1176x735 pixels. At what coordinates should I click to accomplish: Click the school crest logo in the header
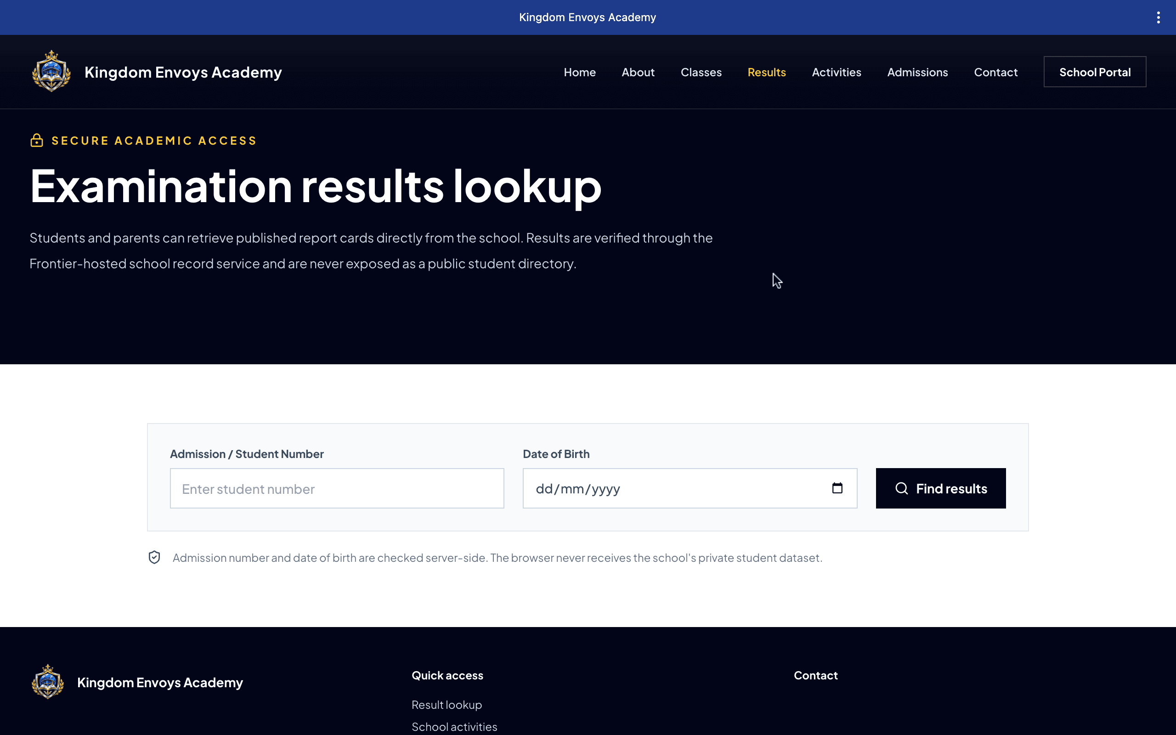[x=51, y=72]
